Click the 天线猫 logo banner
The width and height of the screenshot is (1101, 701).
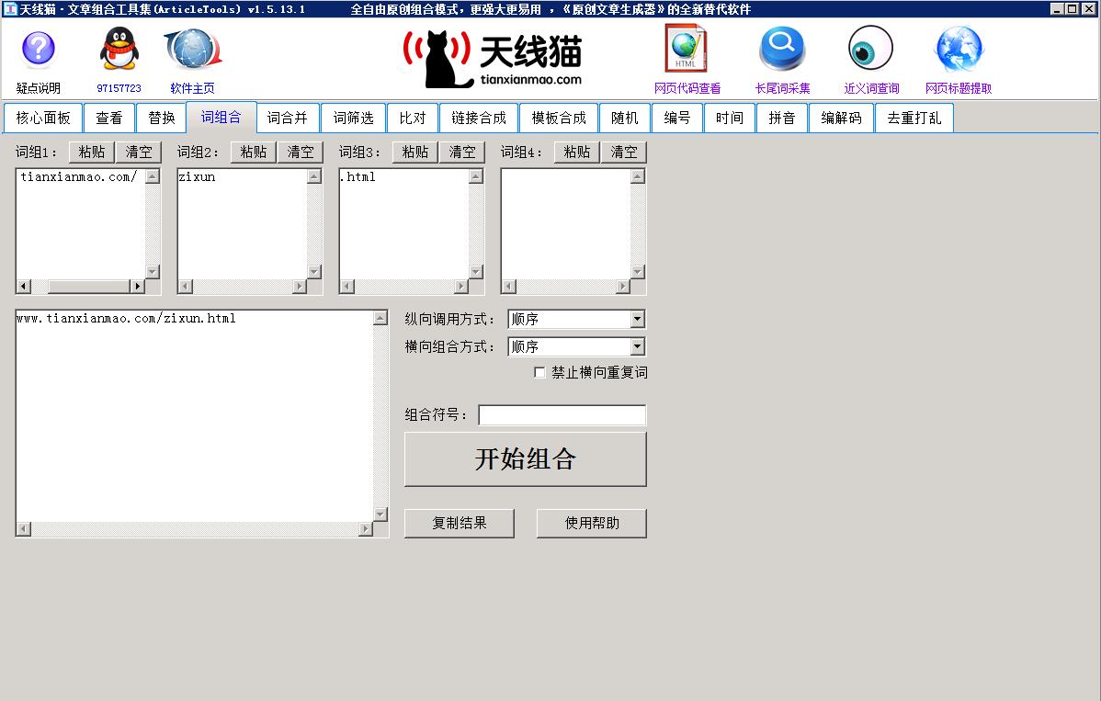pos(493,59)
